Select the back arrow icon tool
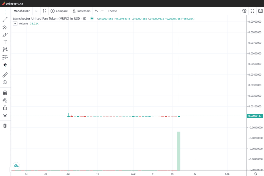 tap(5, 65)
